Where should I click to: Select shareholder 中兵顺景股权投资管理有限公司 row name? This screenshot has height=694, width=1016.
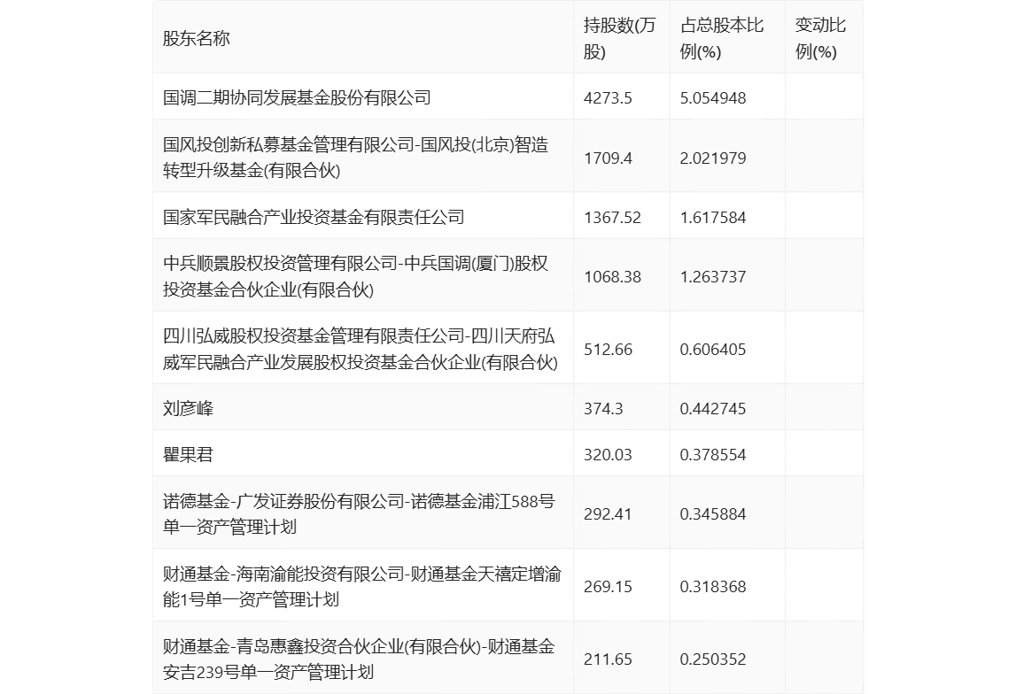(356, 276)
